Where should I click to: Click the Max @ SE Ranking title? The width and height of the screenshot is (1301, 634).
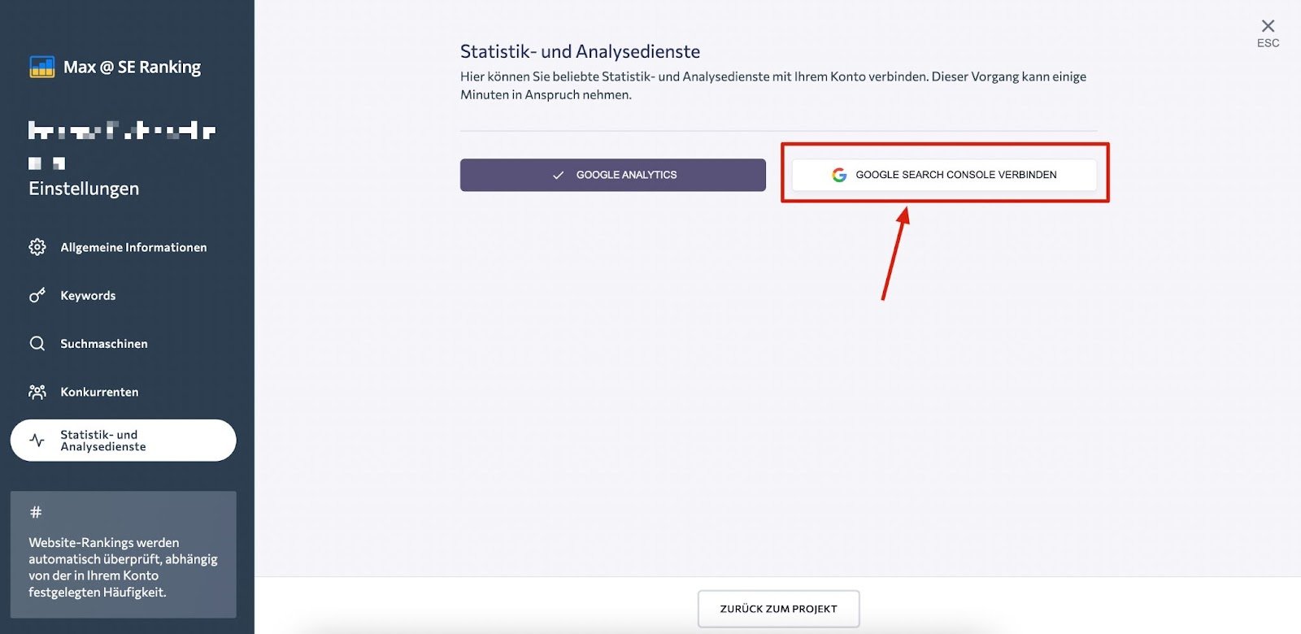[132, 67]
